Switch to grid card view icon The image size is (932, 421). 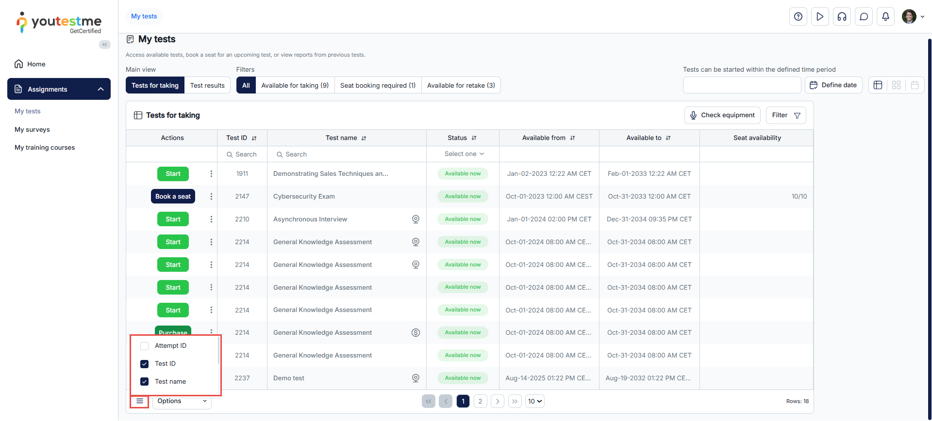[896, 85]
